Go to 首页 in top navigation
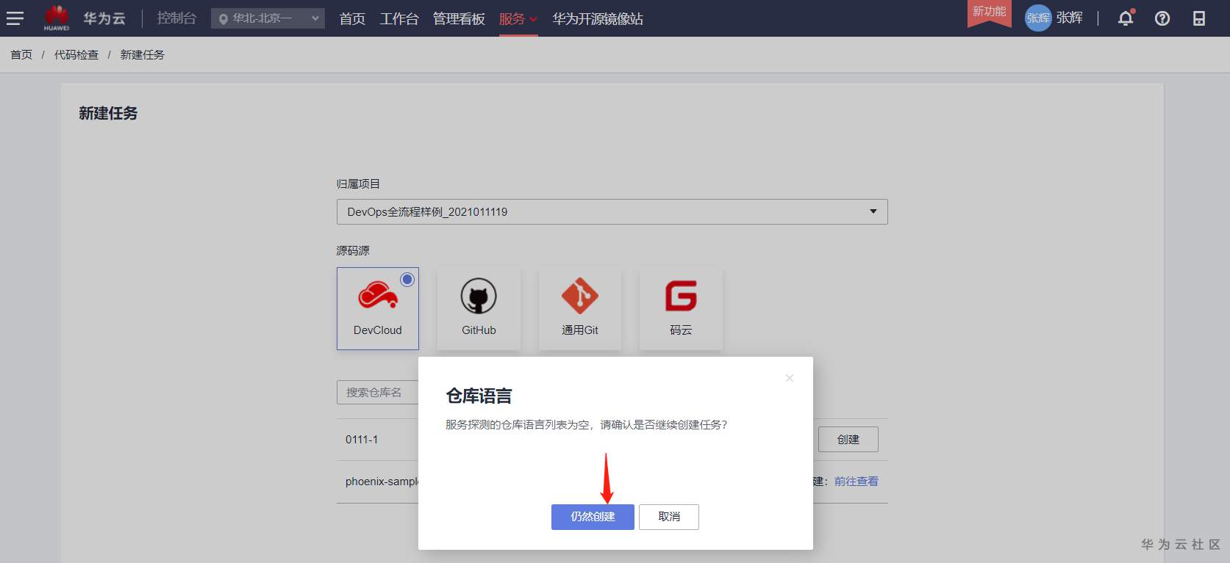The image size is (1230, 563). pyautogui.click(x=352, y=18)
